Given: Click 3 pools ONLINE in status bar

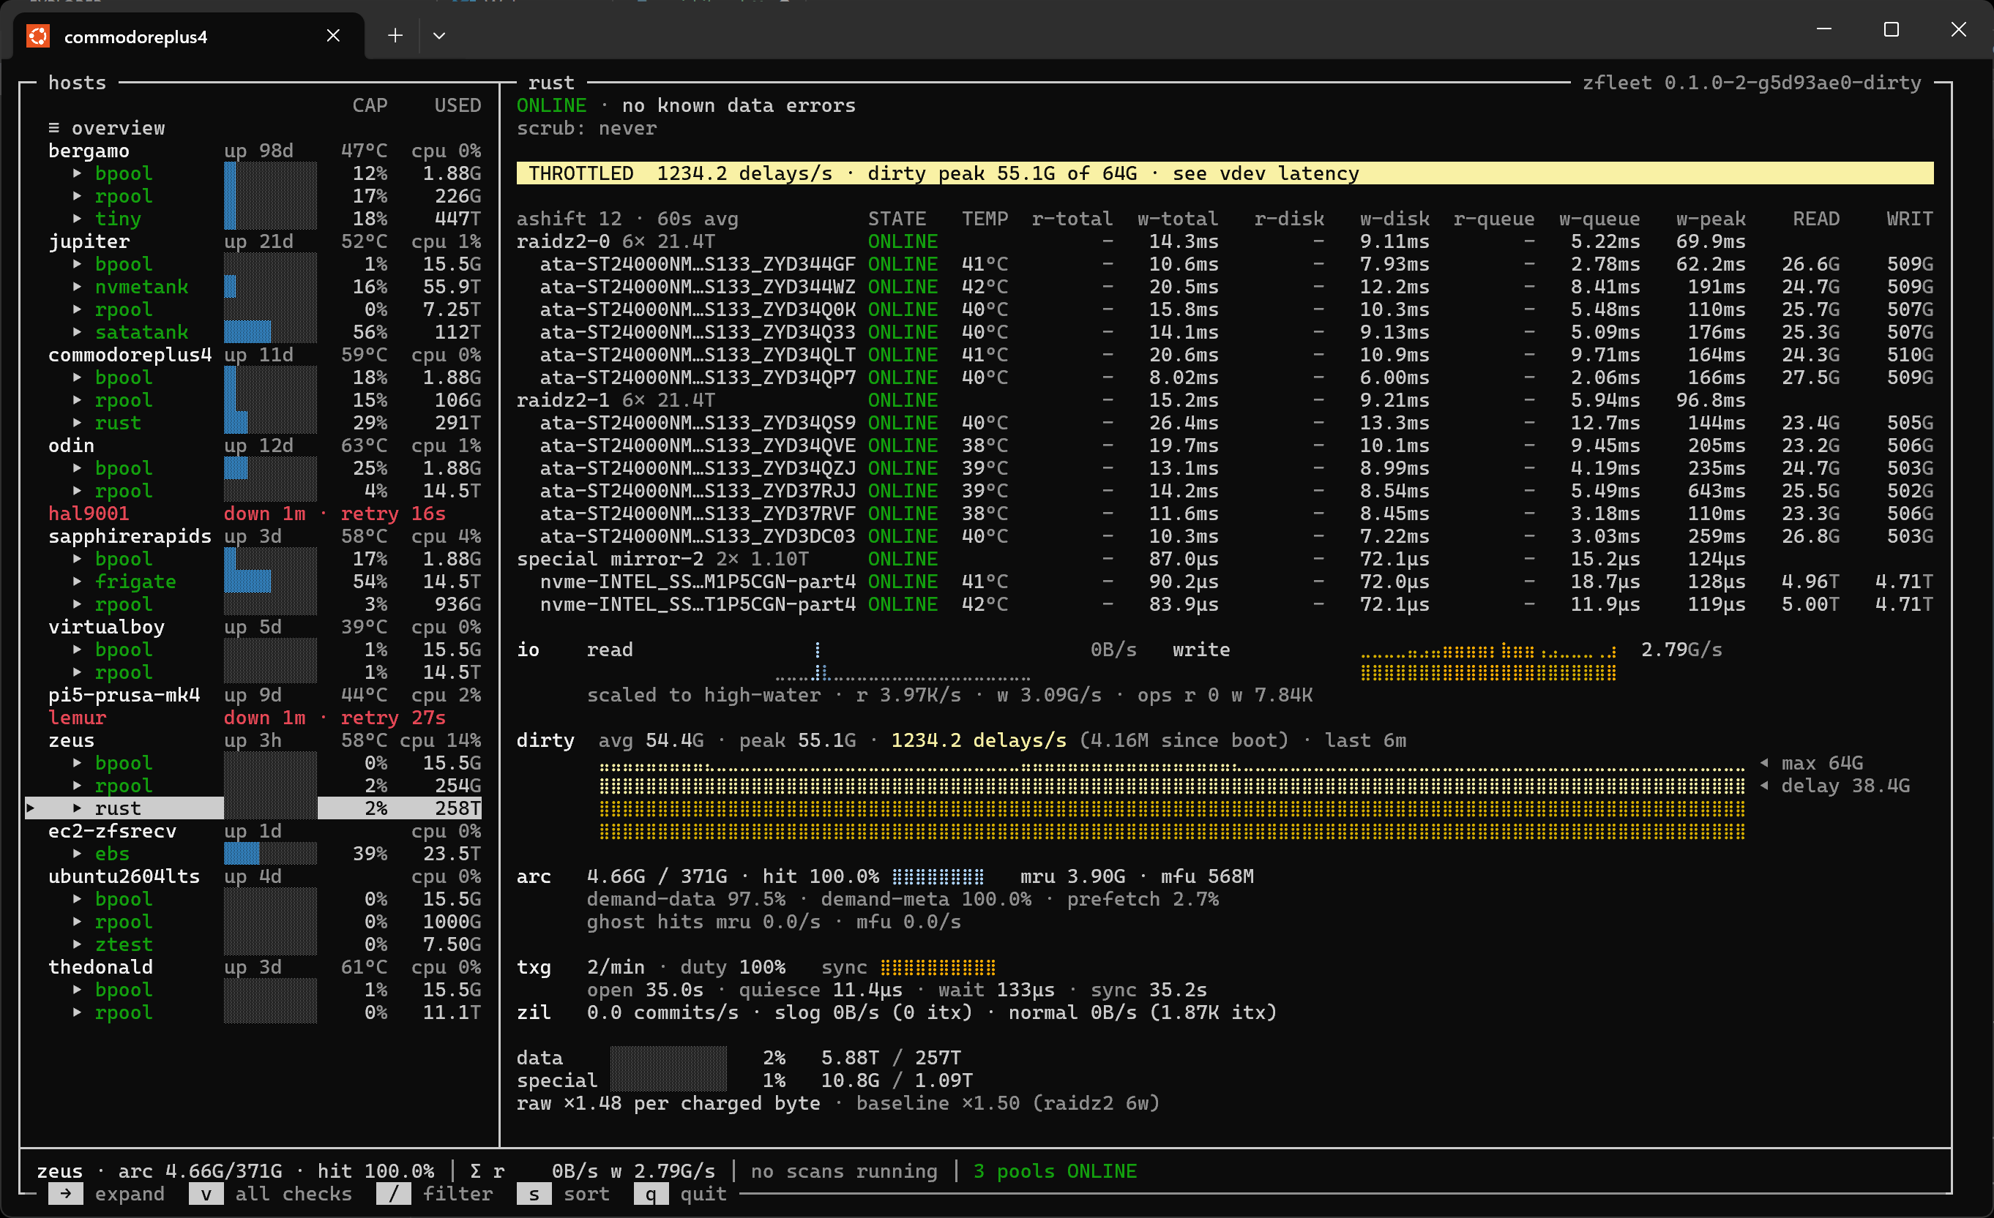Looking at the screenshot, I should 1056,1171.
